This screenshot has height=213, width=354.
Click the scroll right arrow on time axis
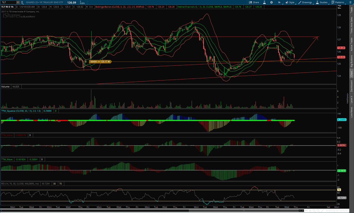303,211
